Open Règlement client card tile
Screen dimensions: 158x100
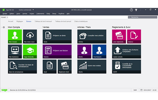coord(65,67)
